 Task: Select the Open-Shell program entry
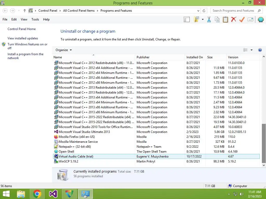(156, 151)
